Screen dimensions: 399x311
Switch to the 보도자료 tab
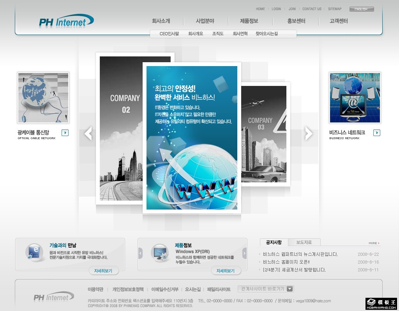coord(304,242)
